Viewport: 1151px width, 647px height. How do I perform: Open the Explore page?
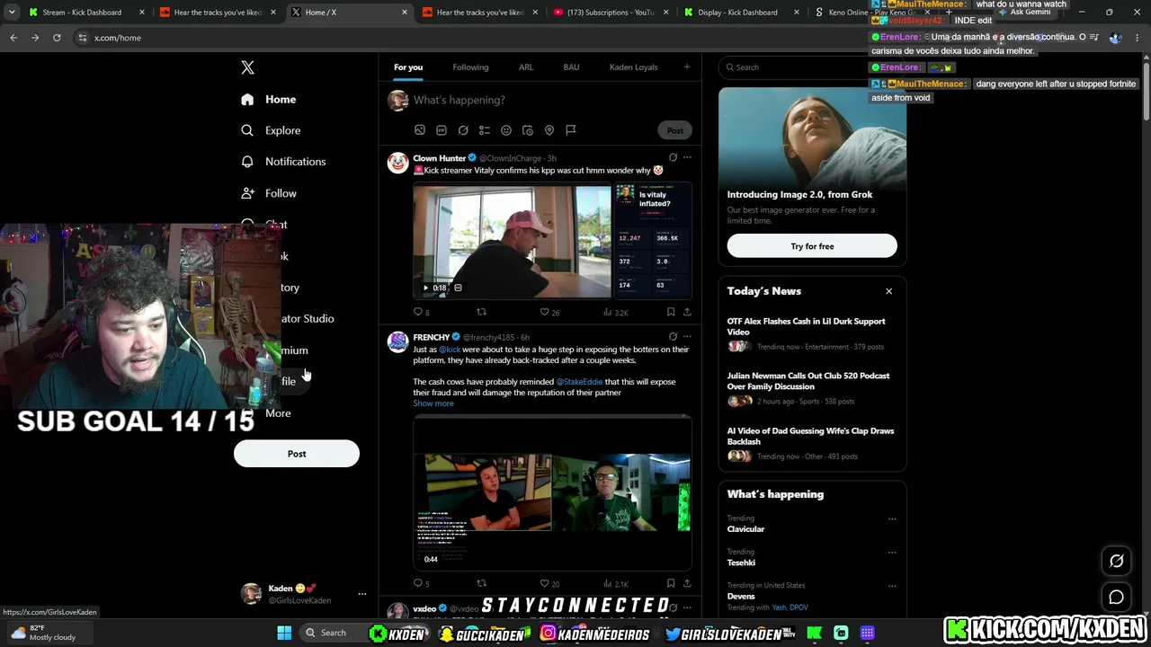271,130
